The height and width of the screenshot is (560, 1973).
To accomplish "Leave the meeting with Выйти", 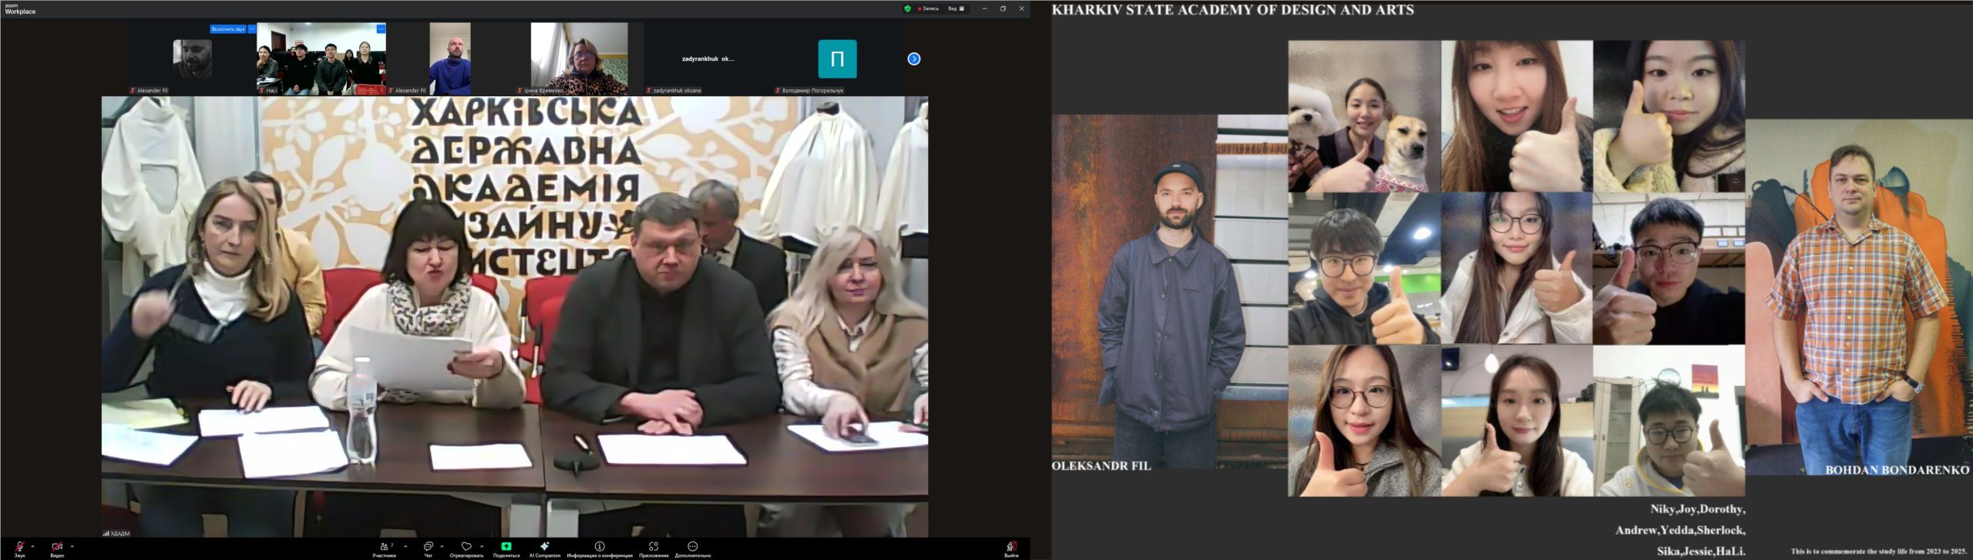I will coord(1011,547).
